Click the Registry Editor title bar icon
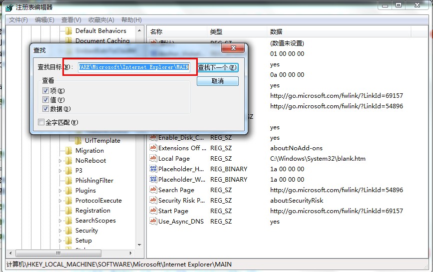 tap(9, 7)
